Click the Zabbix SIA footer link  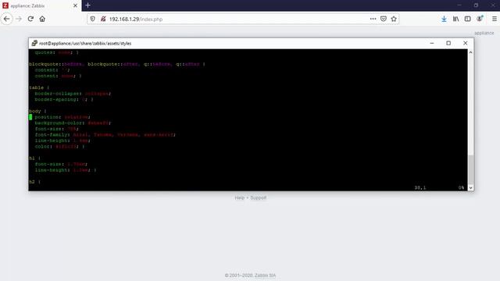tap(266, 276)
